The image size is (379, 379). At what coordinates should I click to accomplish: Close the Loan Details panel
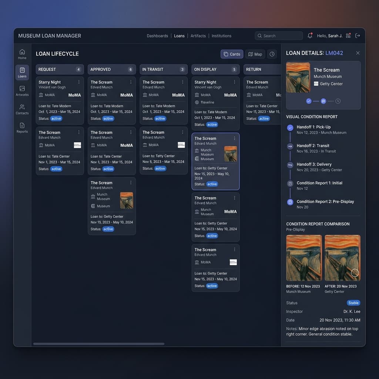[x=358, y=53]
